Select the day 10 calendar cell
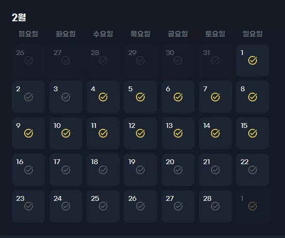The width and height of the screenshot is (285, 238). [66, 133]
